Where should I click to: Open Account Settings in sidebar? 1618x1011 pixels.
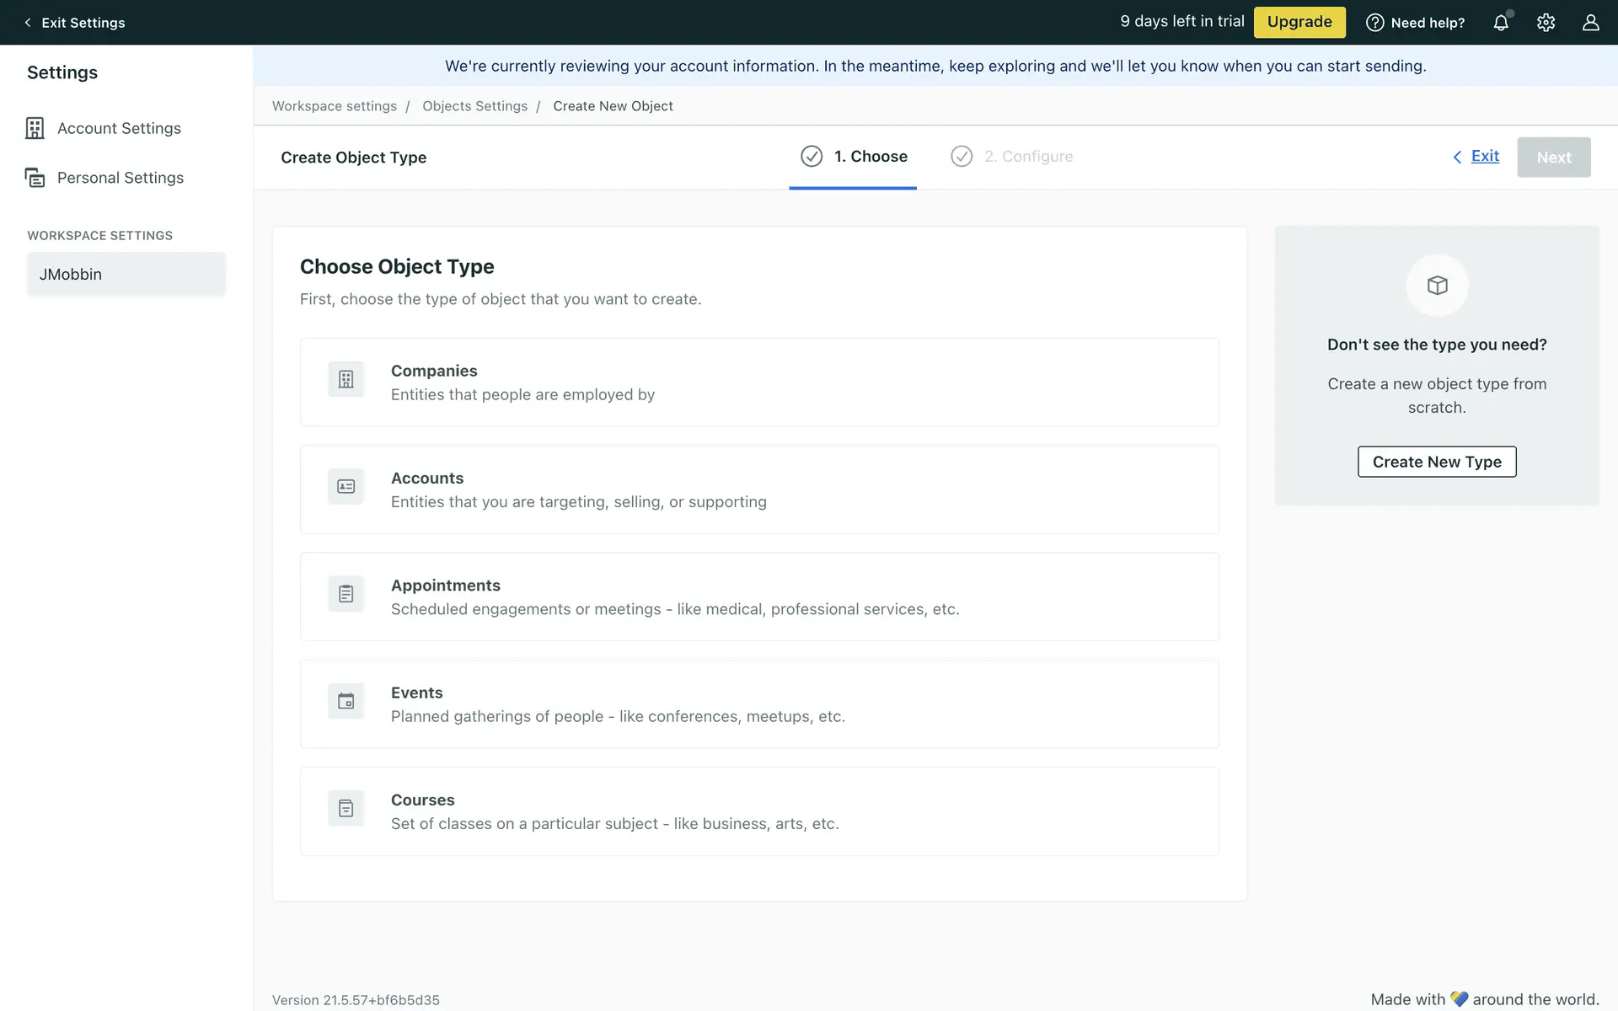119,128
